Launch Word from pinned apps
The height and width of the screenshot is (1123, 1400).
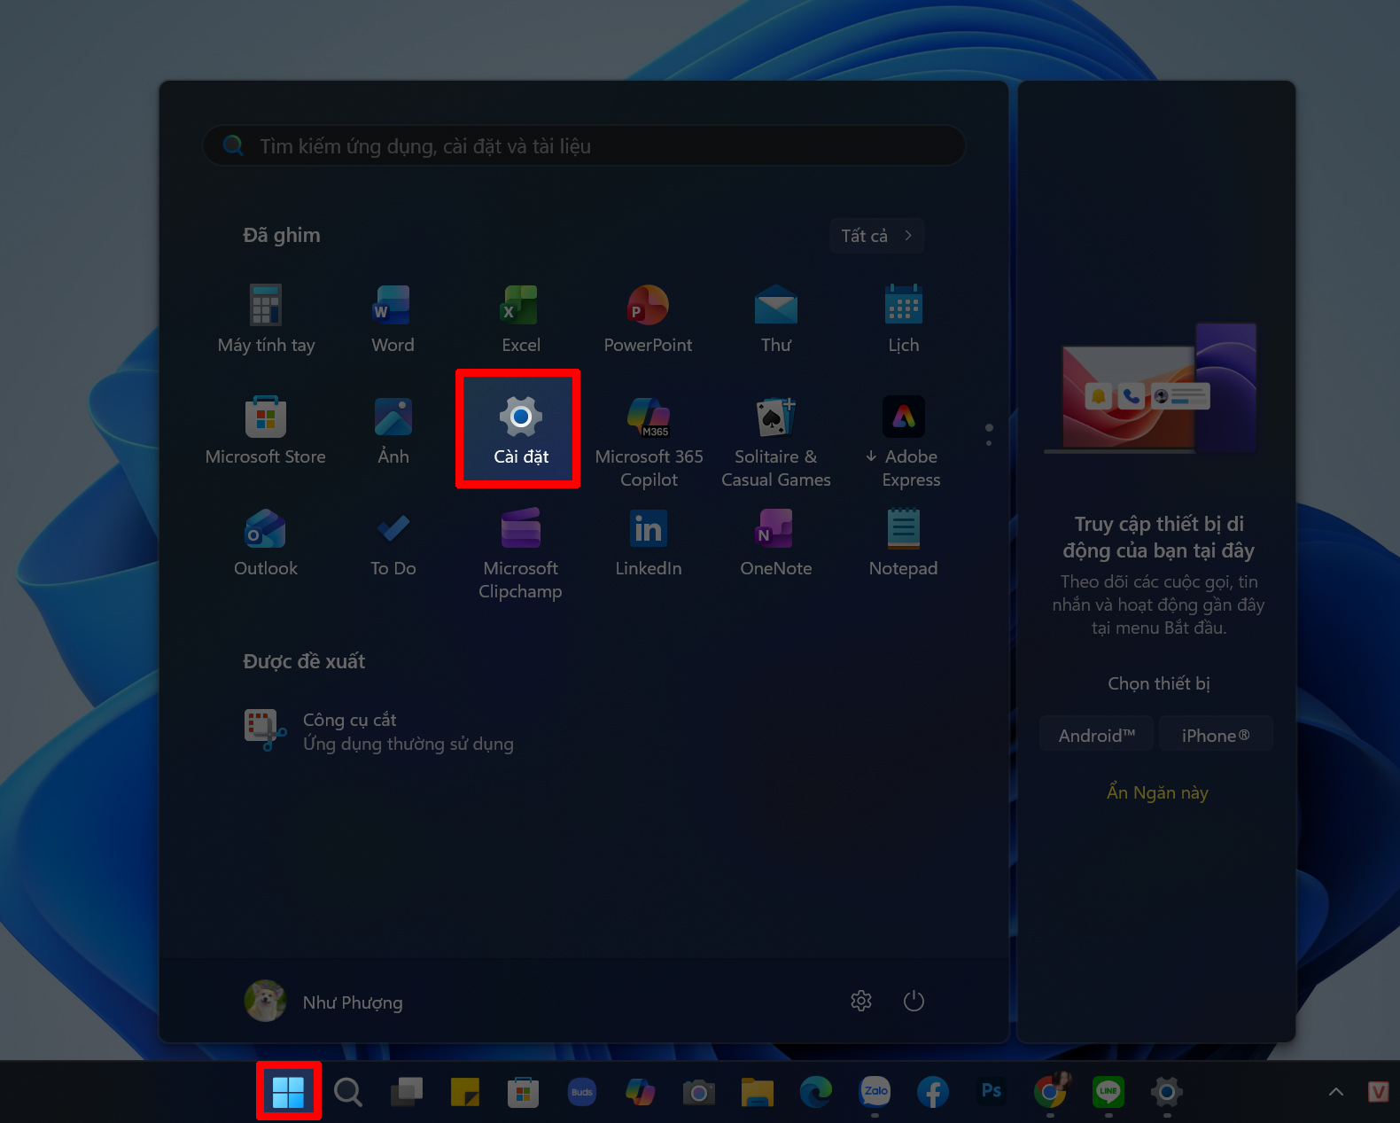393,318
